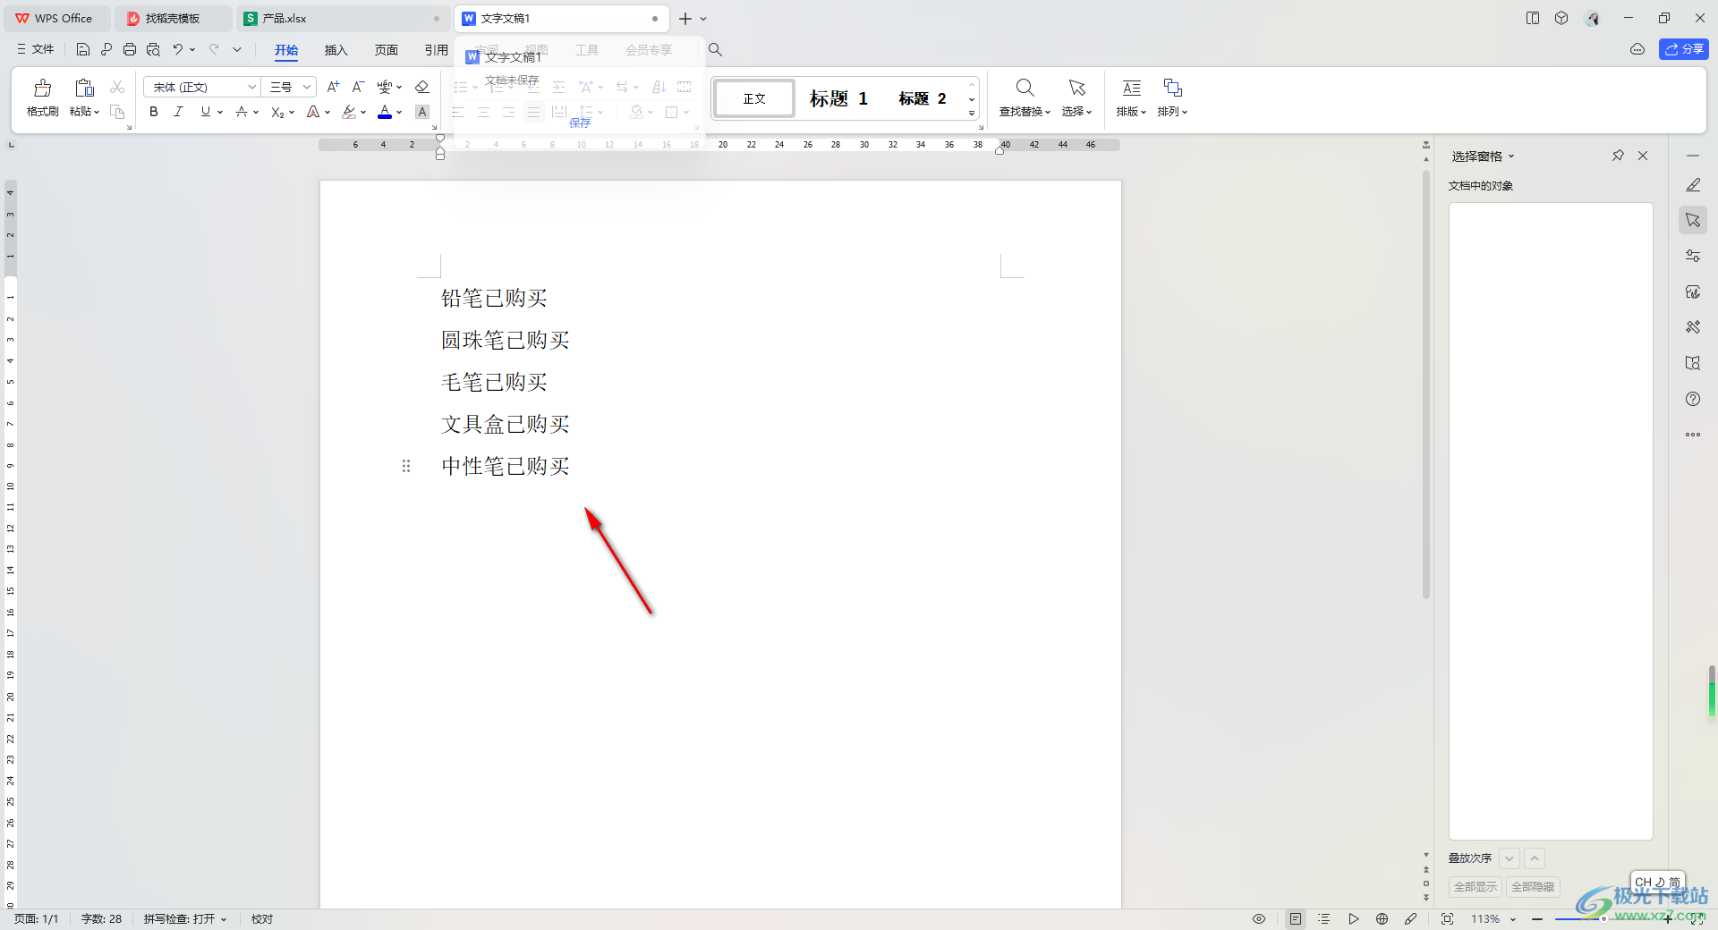
Task: Switch to outline view icon in status bar
Action: click(x=1324, y=919)
